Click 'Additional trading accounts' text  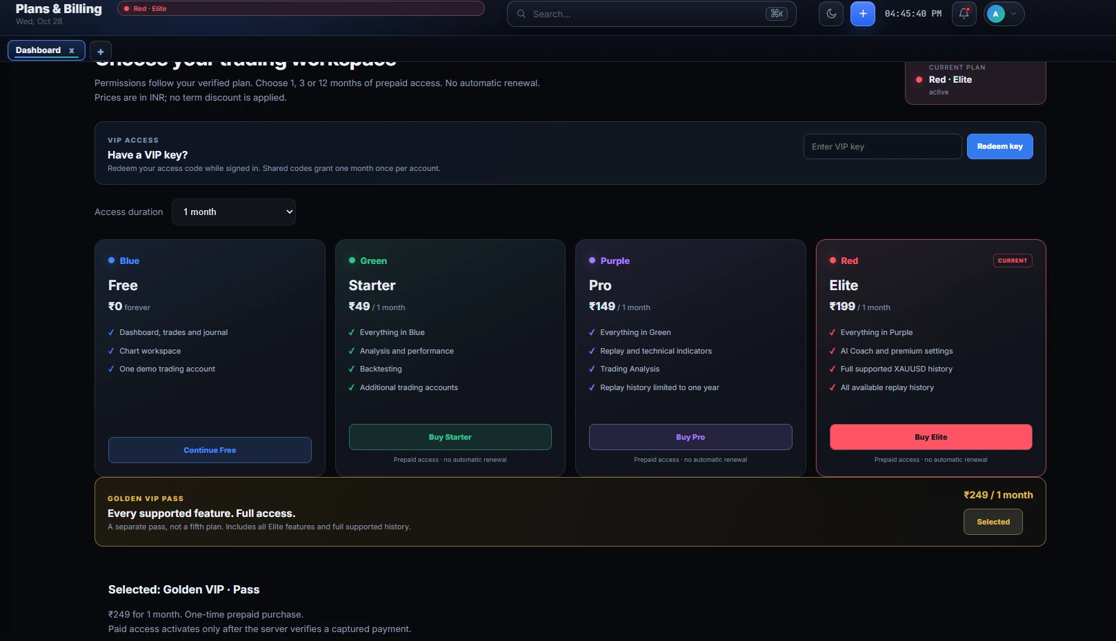[x=408, y=387]
